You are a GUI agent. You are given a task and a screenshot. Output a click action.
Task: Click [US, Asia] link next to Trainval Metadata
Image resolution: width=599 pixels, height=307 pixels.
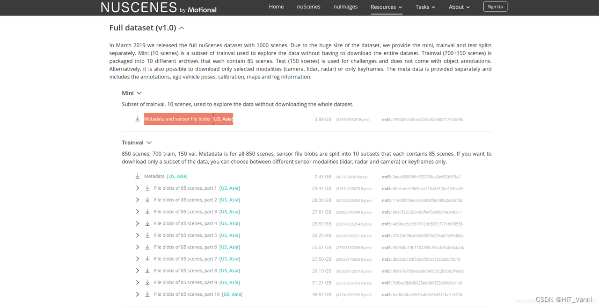[177, 177]
